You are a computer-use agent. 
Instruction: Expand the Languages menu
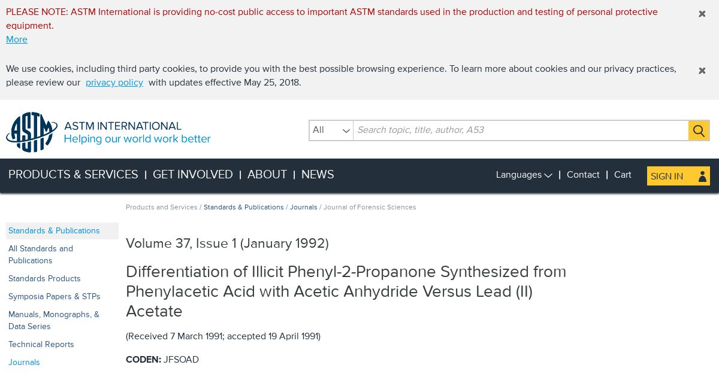[524, 175]
